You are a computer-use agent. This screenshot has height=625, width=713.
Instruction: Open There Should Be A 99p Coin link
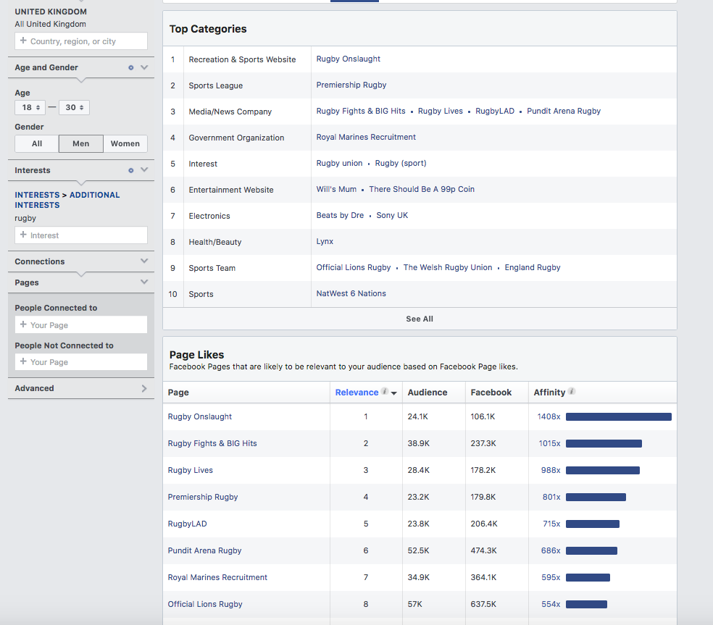(422, 189)
